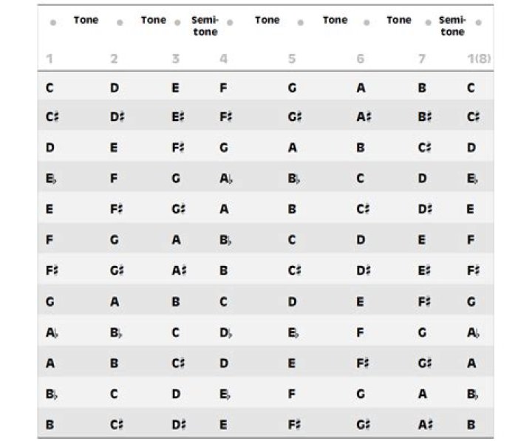Click 'F♯' seventh degree in the G row
The height and width of the screenshot is (441, 532).
click(424, 301)
